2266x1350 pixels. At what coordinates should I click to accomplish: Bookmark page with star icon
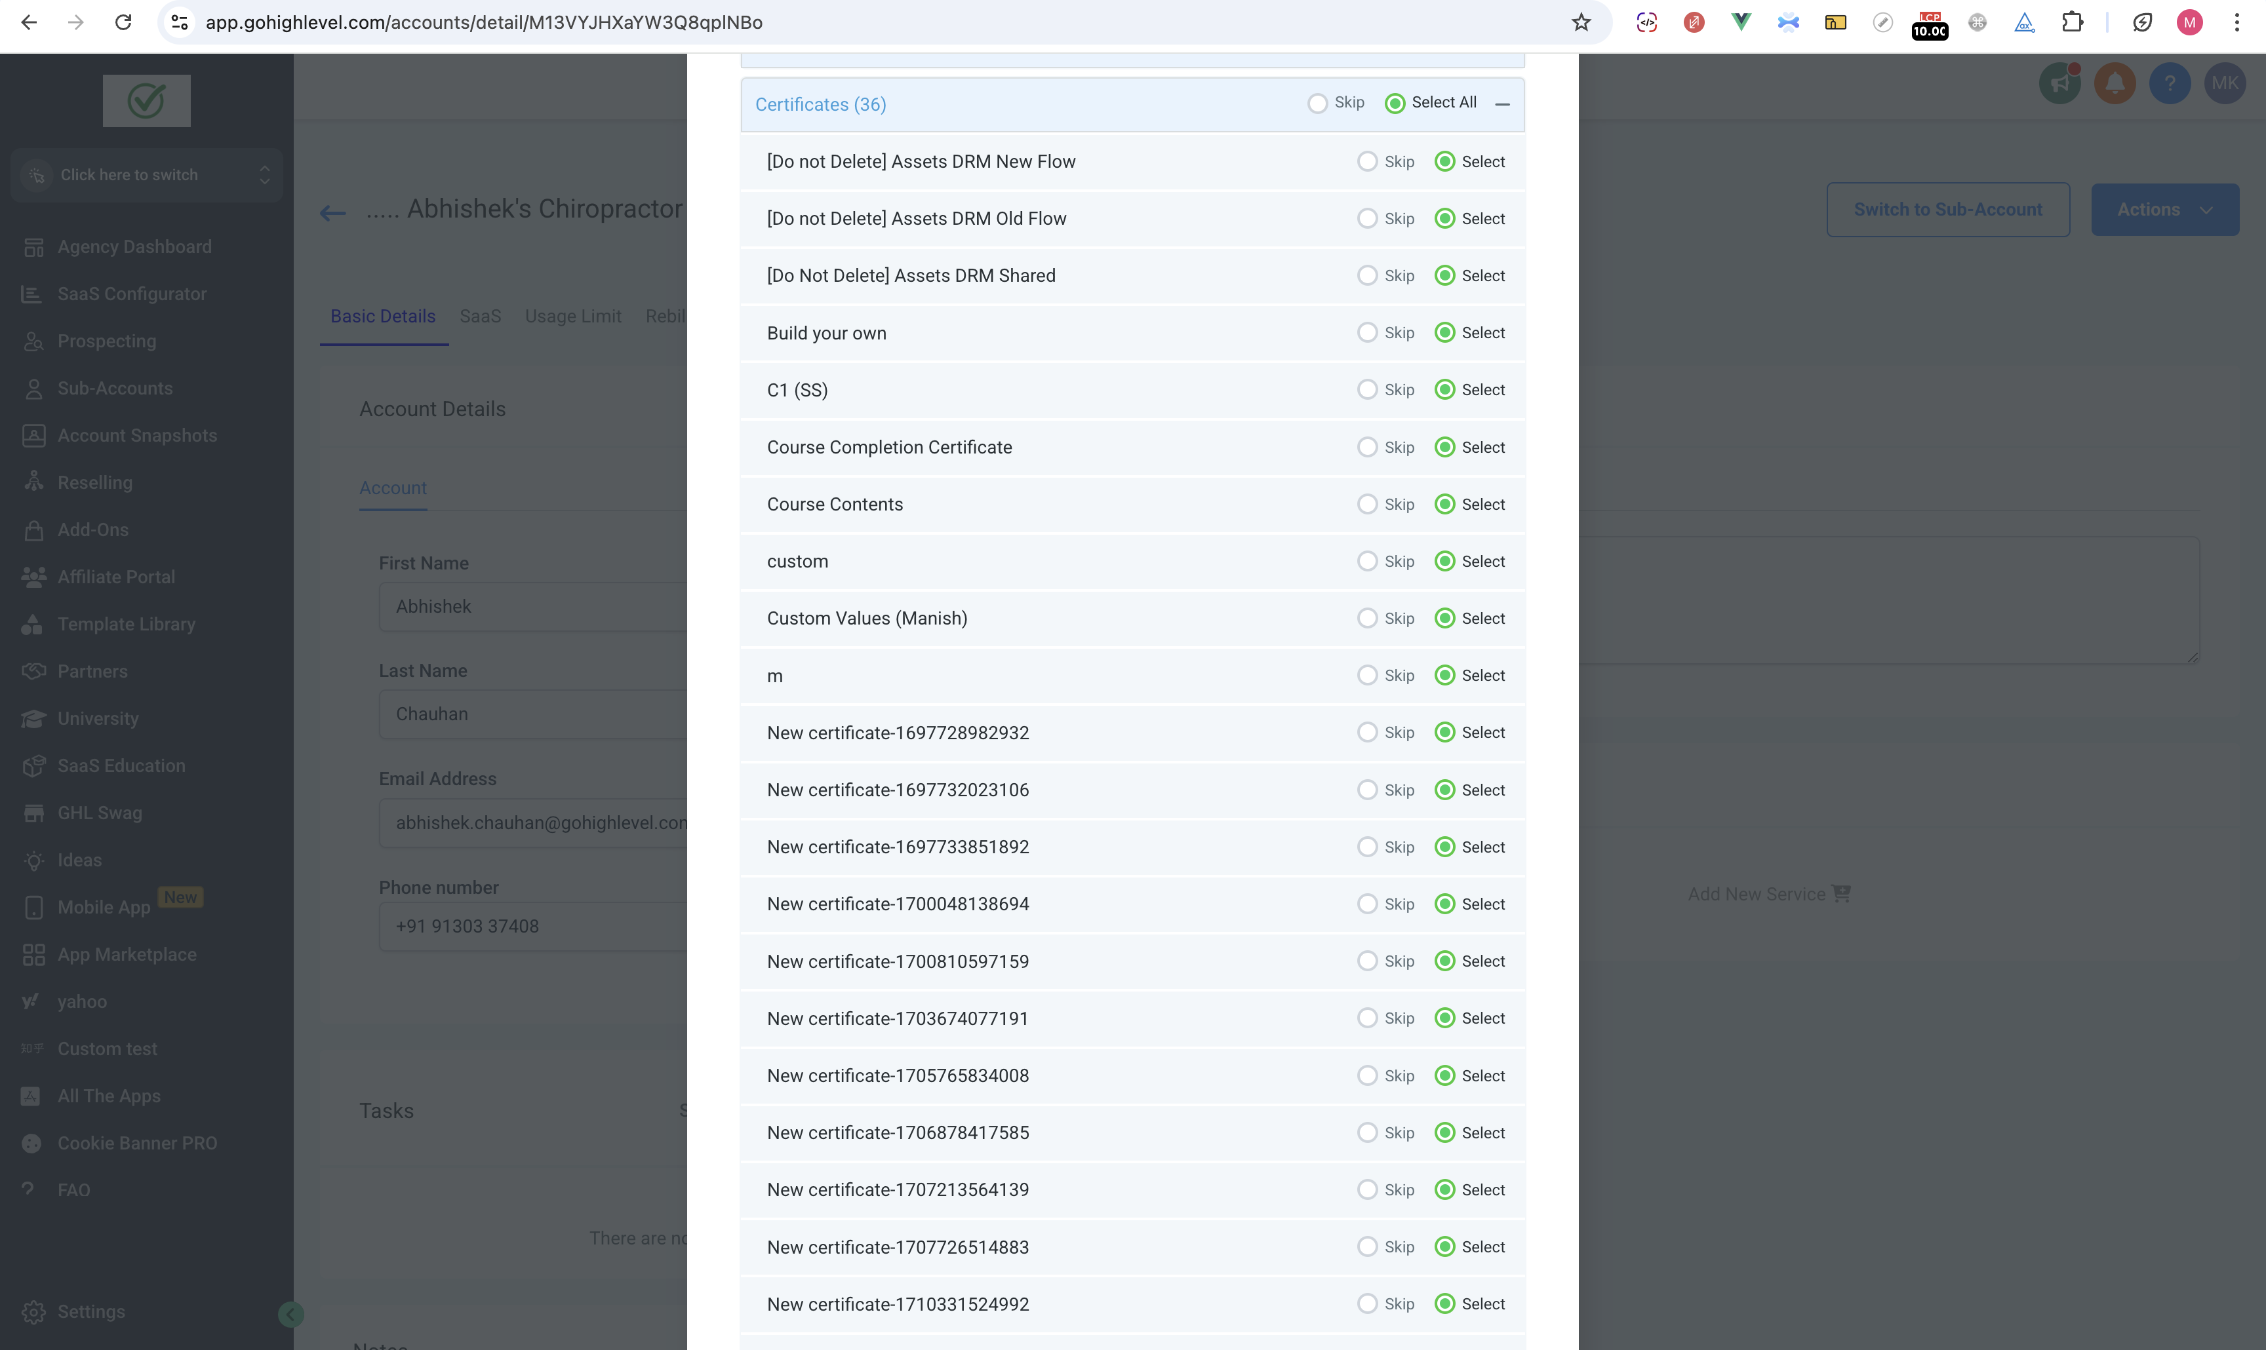[x=1581, y=23]
